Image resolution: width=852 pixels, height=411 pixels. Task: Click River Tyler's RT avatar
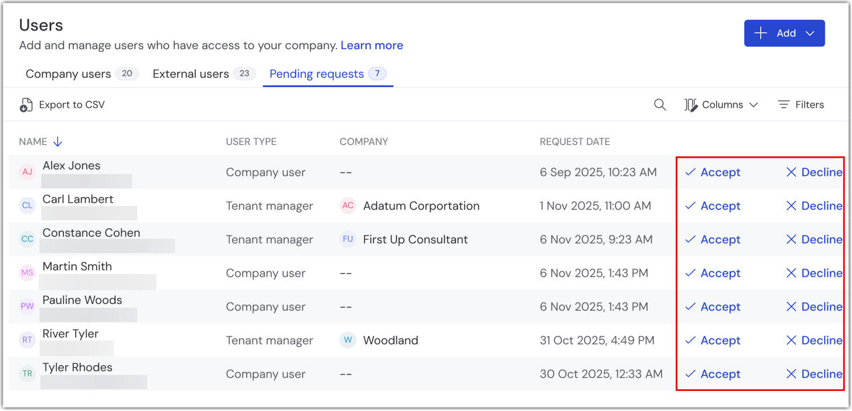point(27,341)
